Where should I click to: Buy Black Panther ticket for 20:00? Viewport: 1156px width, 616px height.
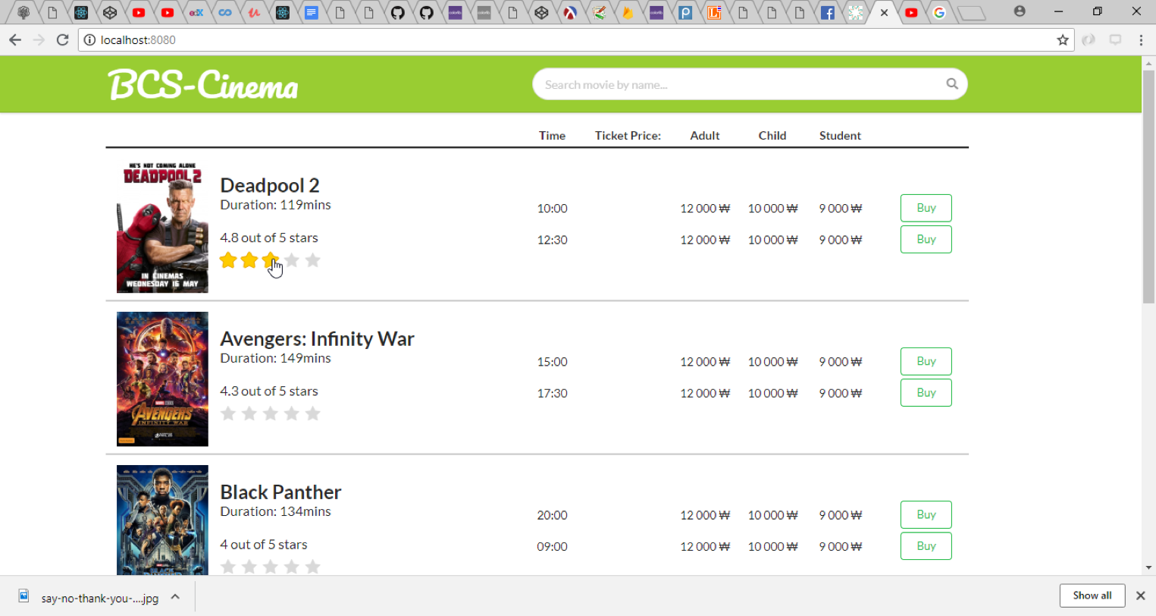pyautogui.click(x=926, y=514)
